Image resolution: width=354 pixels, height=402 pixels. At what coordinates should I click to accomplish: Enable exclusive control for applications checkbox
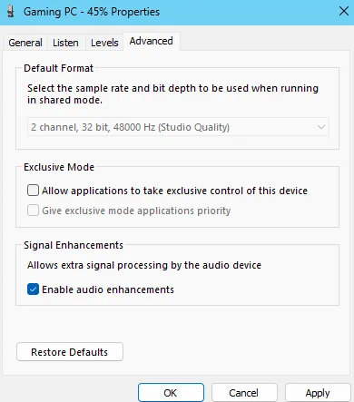click(x=33, y=191)
